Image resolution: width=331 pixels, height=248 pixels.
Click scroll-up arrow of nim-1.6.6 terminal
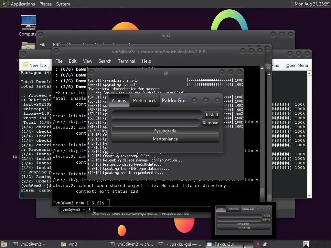click(262, 68)
